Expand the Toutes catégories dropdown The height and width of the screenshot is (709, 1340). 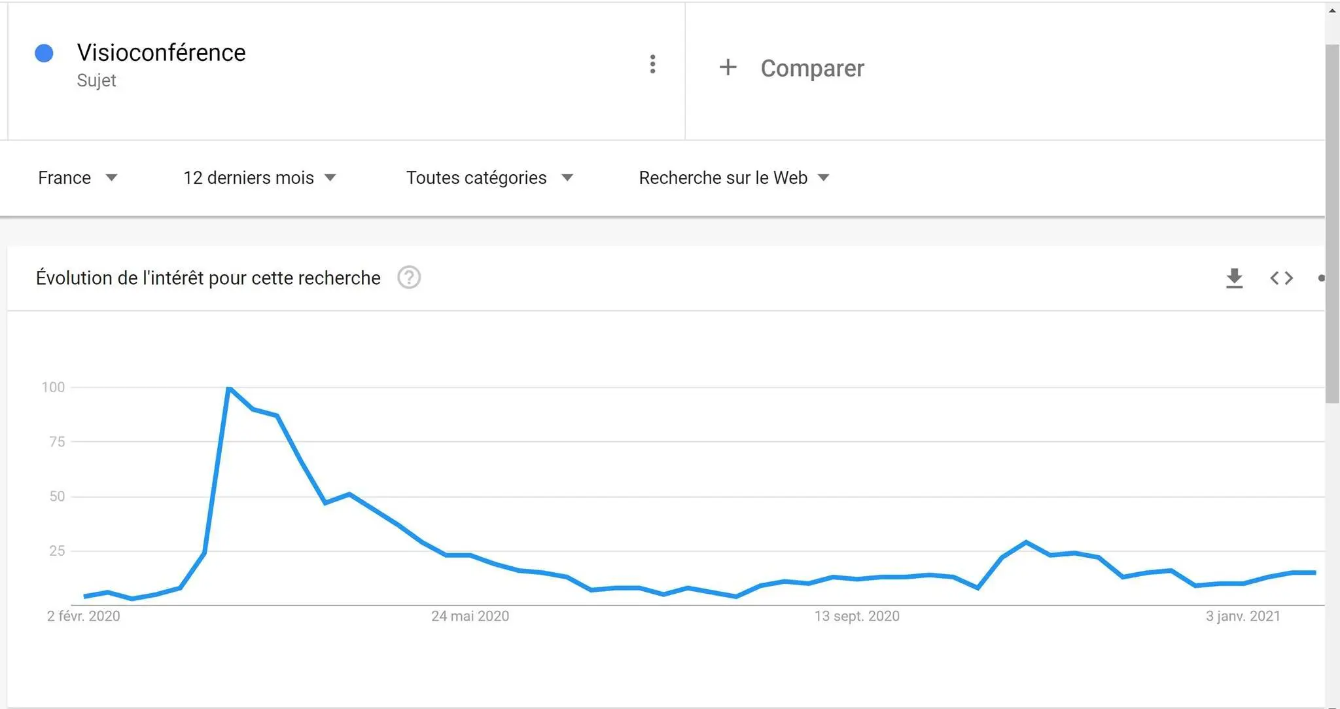pos(489,177)
